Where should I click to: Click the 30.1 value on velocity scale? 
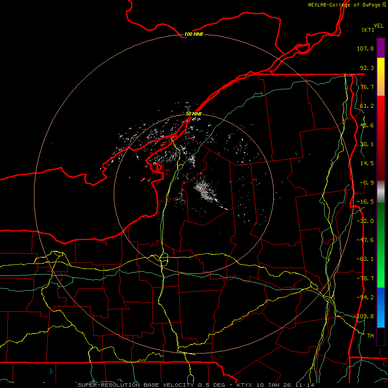(x=367, y=144)
